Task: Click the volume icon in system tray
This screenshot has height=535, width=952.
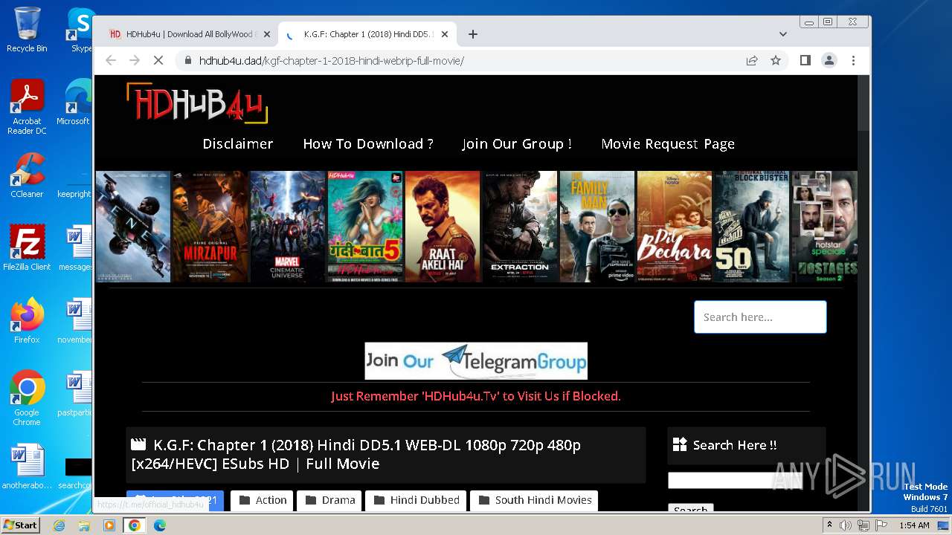Action: (x=846, y=525)
